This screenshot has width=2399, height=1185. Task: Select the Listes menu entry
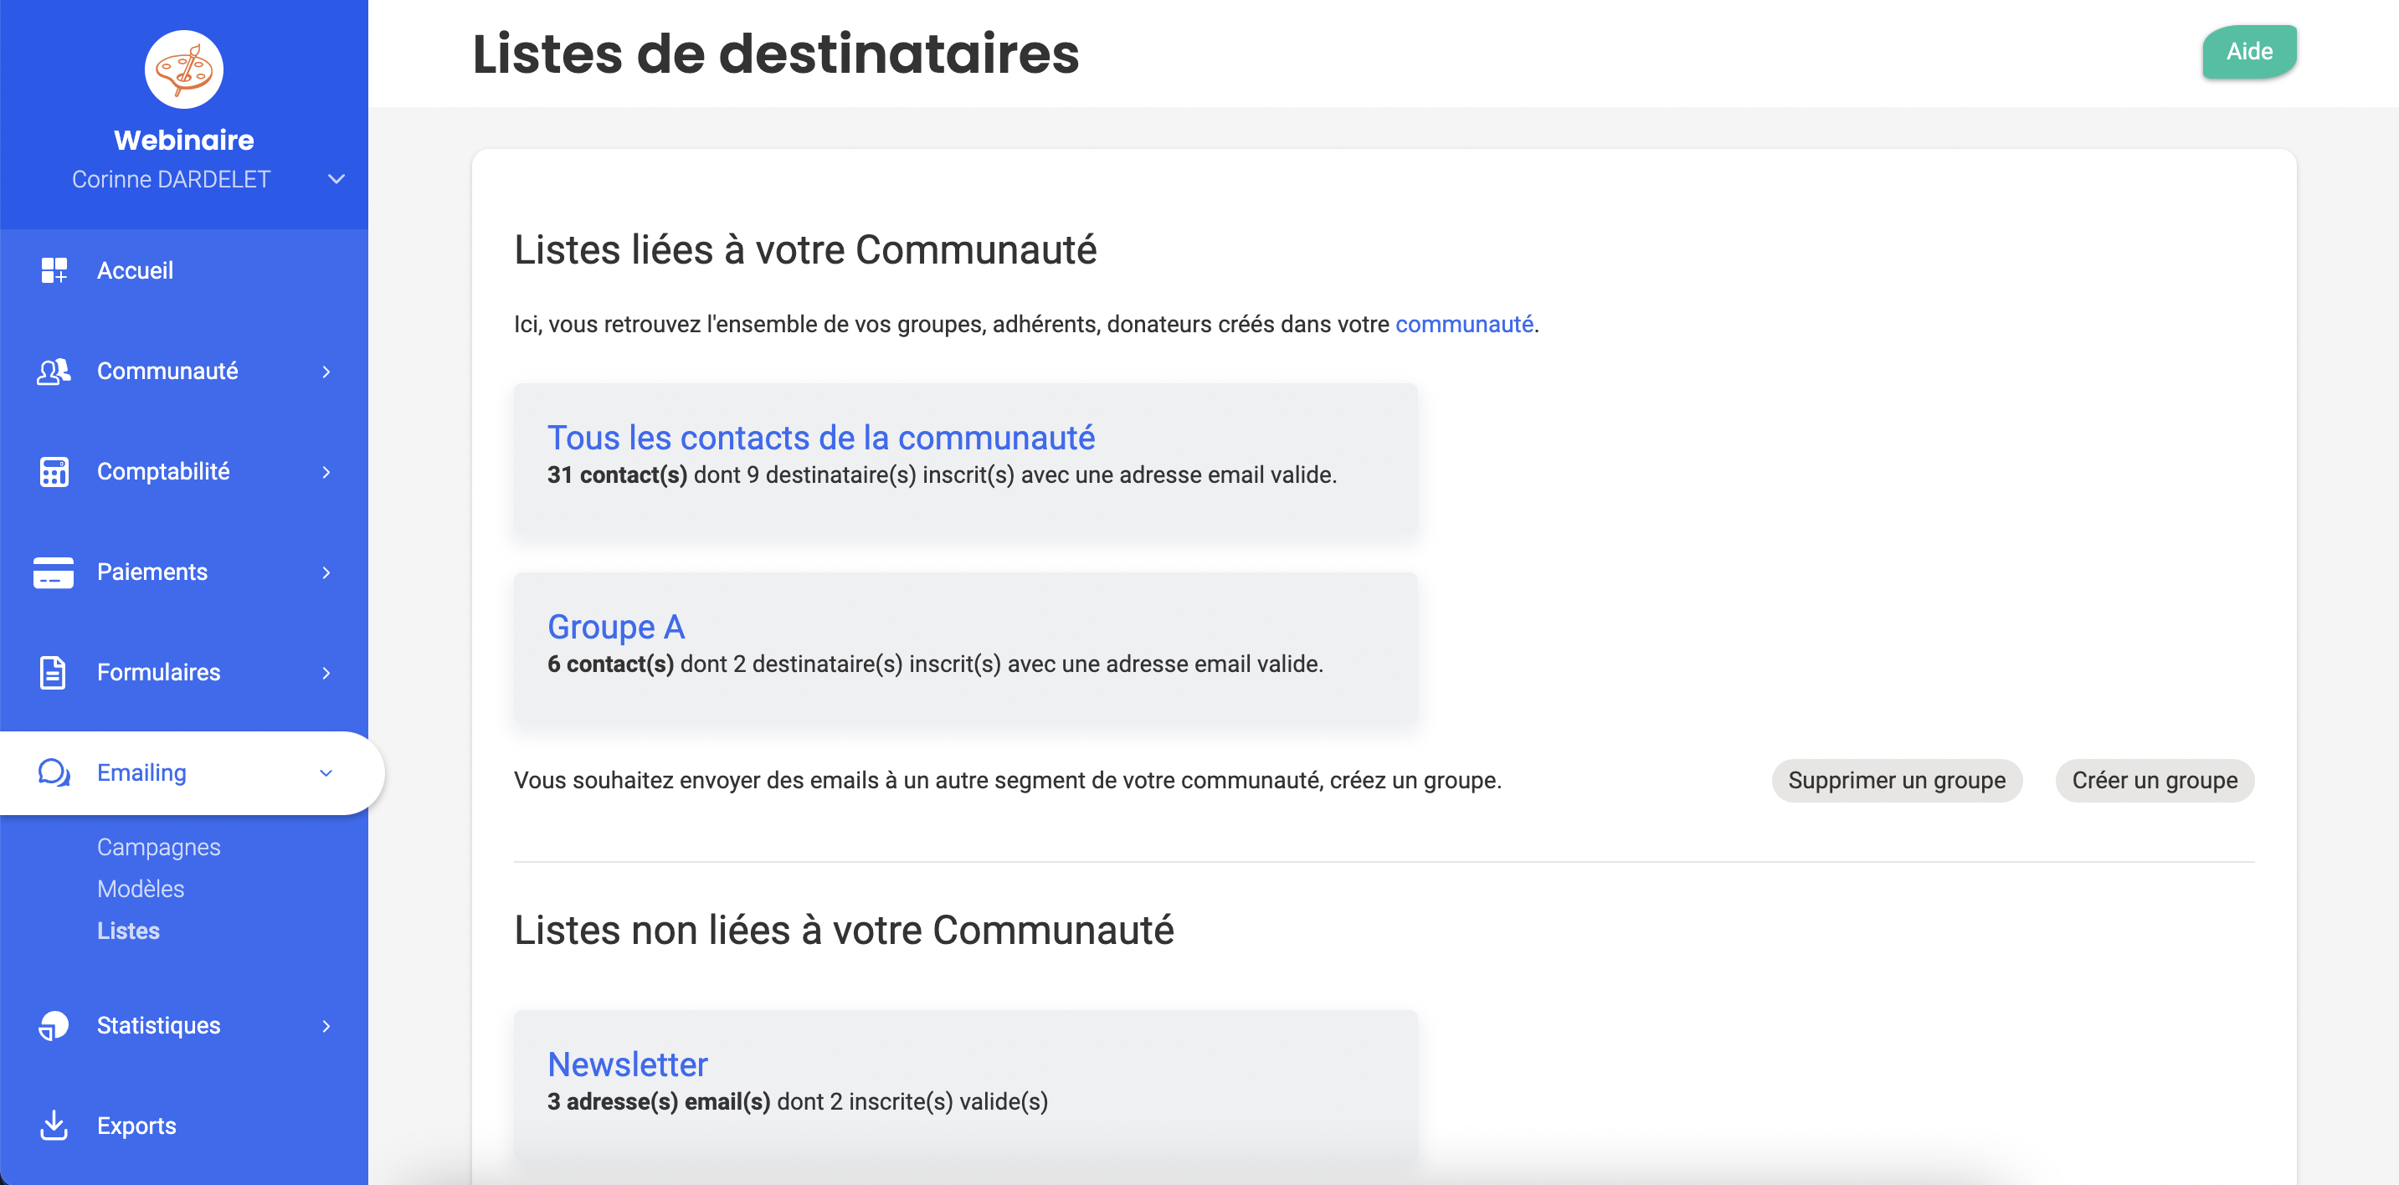click(129, 931)
